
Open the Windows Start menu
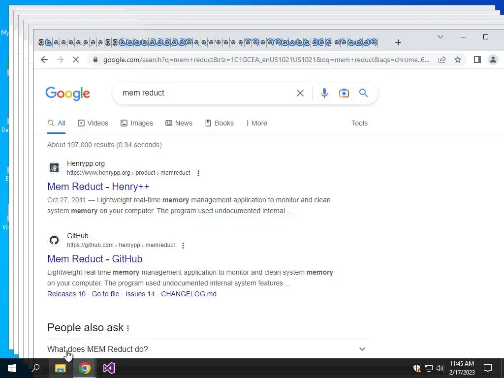click(x=12, y=368)
